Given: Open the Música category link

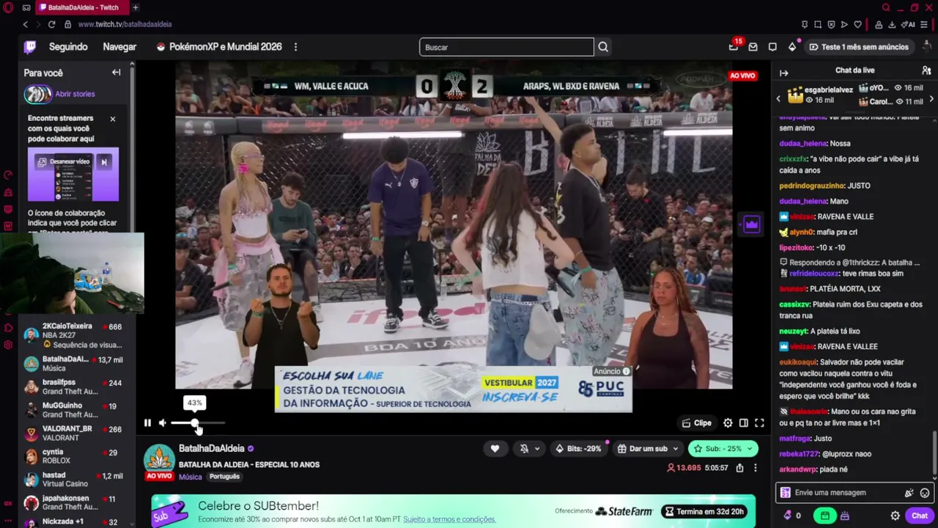Looking at the screenshot, I should pyautogui.click(x=190, y=477).
